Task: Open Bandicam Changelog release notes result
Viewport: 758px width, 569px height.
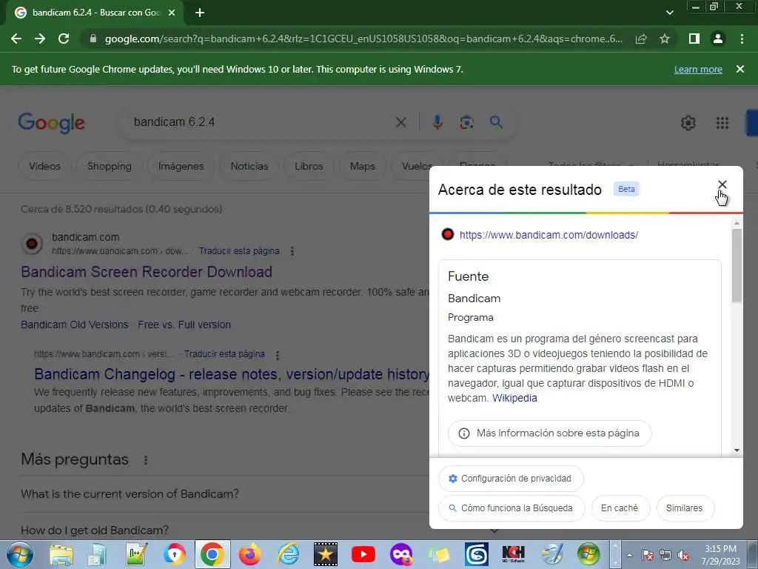Action: pos(232,374)
